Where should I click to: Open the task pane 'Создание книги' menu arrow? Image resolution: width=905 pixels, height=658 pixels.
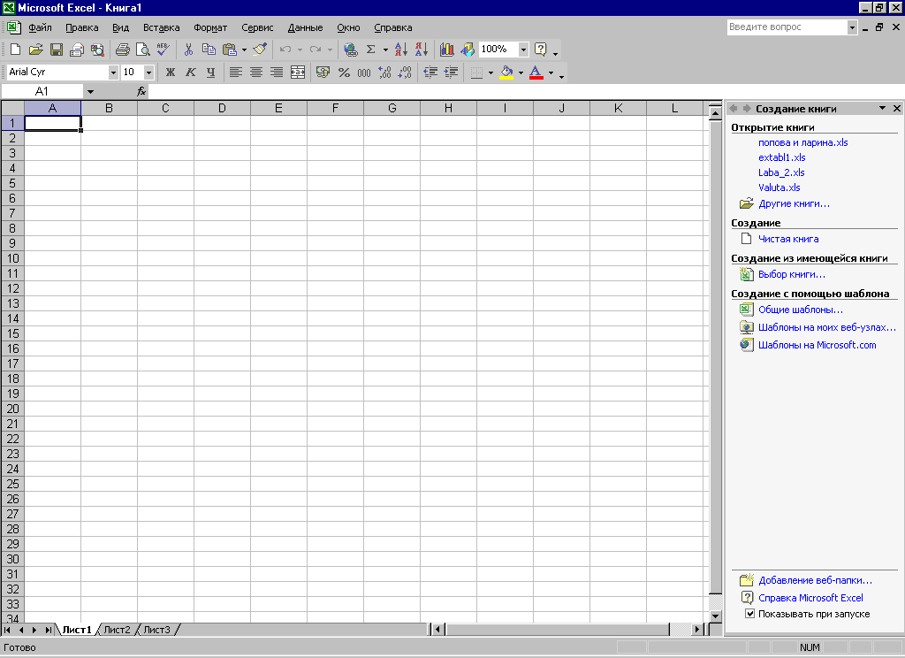pyautogui.click(x=882, y=108)
